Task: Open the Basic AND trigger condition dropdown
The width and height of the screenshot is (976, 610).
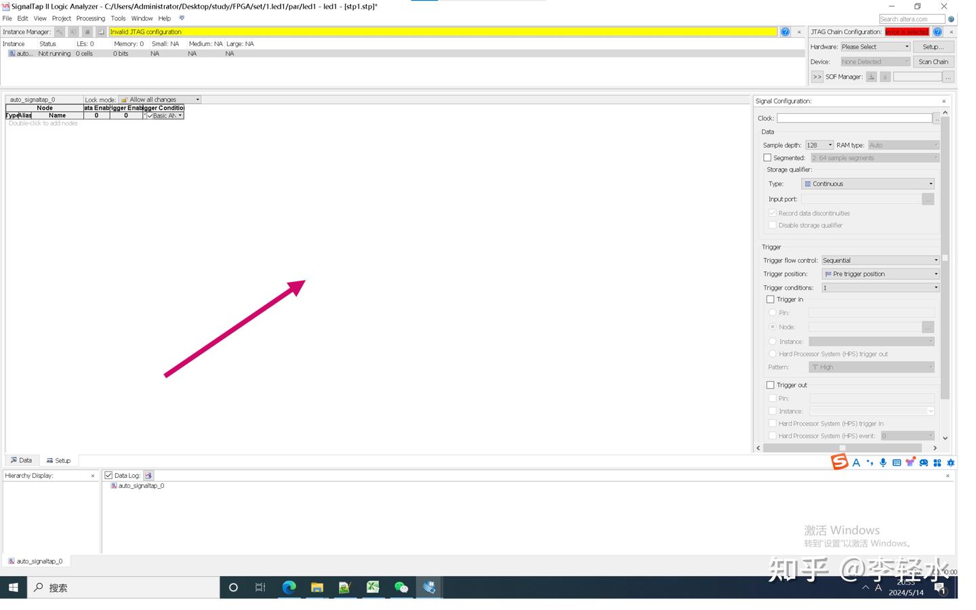Action: (165, 116)
